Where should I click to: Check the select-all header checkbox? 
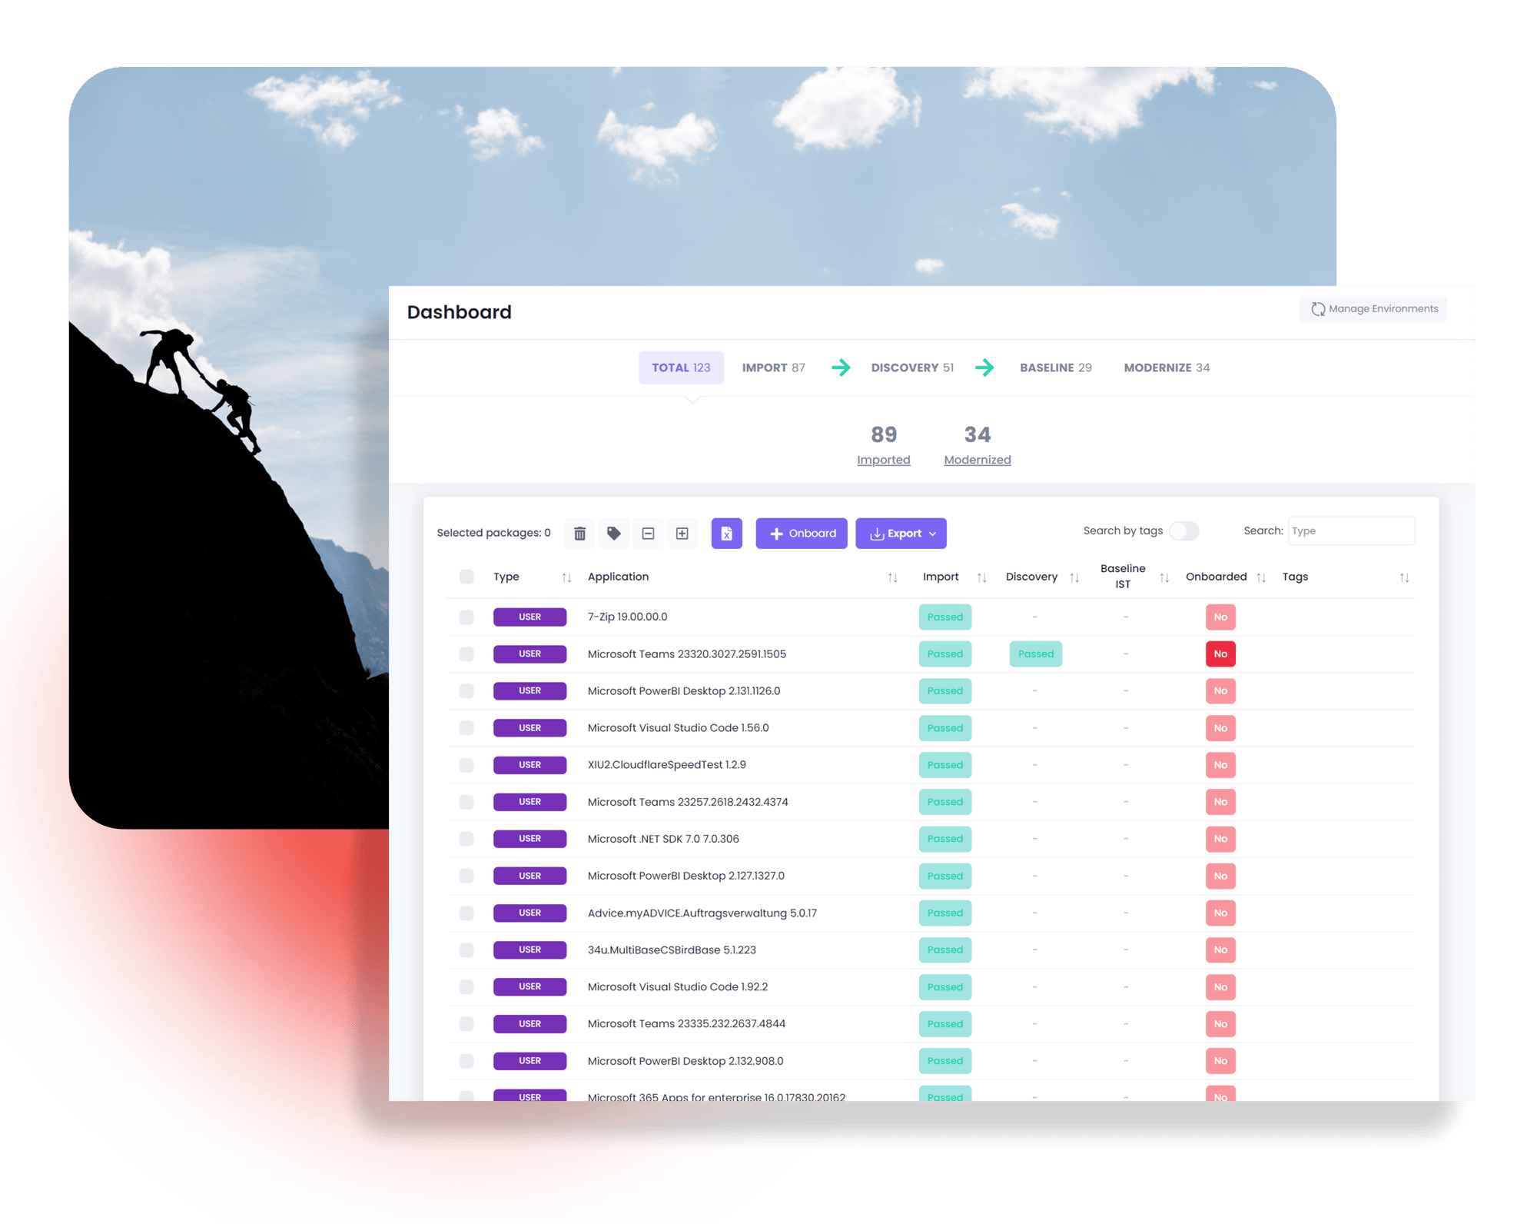coord(466,577)
